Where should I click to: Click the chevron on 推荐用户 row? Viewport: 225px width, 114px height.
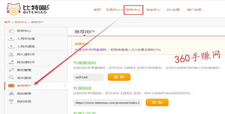point(65,86)
